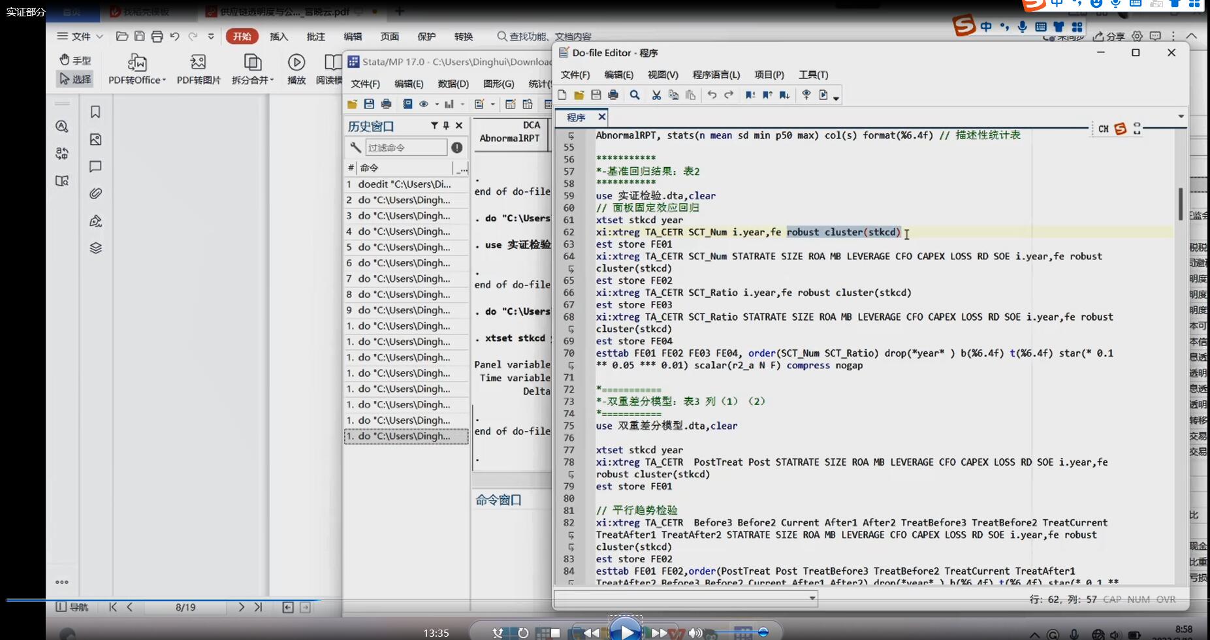The width and height of the screenshot is (1210, 640).
Task: Select history command number 5
Action: click(x=406, y=247)
